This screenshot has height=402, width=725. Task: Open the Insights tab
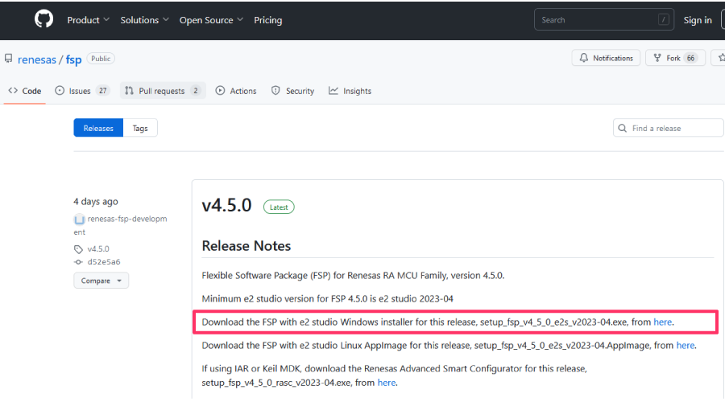point(350,91)
